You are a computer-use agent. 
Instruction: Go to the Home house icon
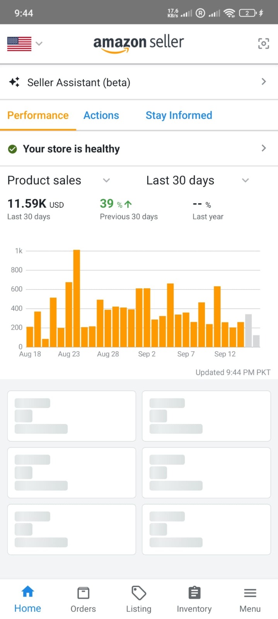pyautogui.click(x=27, y=592)
